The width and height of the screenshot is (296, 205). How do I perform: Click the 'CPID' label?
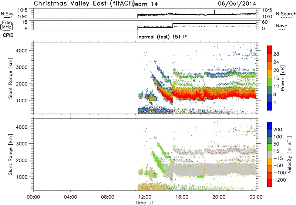coord(8,35)
